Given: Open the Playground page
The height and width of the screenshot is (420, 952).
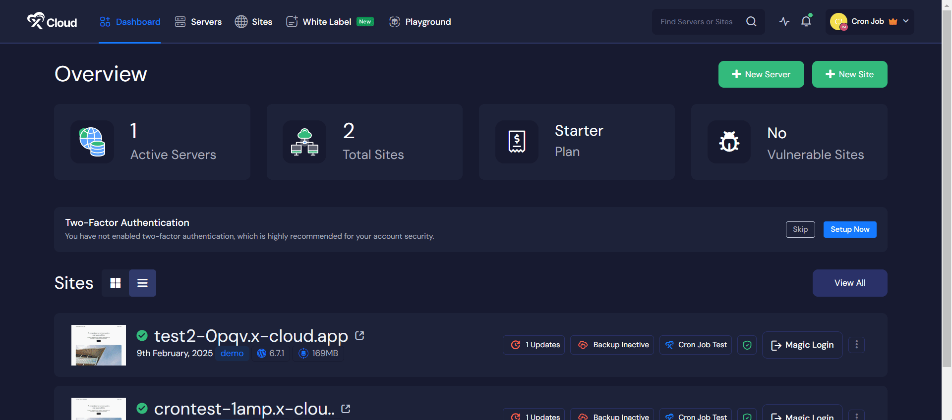Looking at the screenshot, I should click(x=420, y=22).
